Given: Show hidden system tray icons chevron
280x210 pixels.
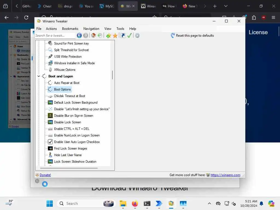Looking at the screenshot, I should tap(209, 203).
